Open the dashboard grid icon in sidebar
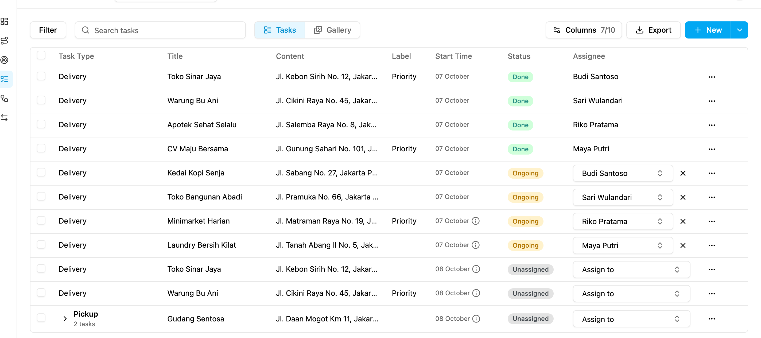761x338 pixels. [5, 21]
